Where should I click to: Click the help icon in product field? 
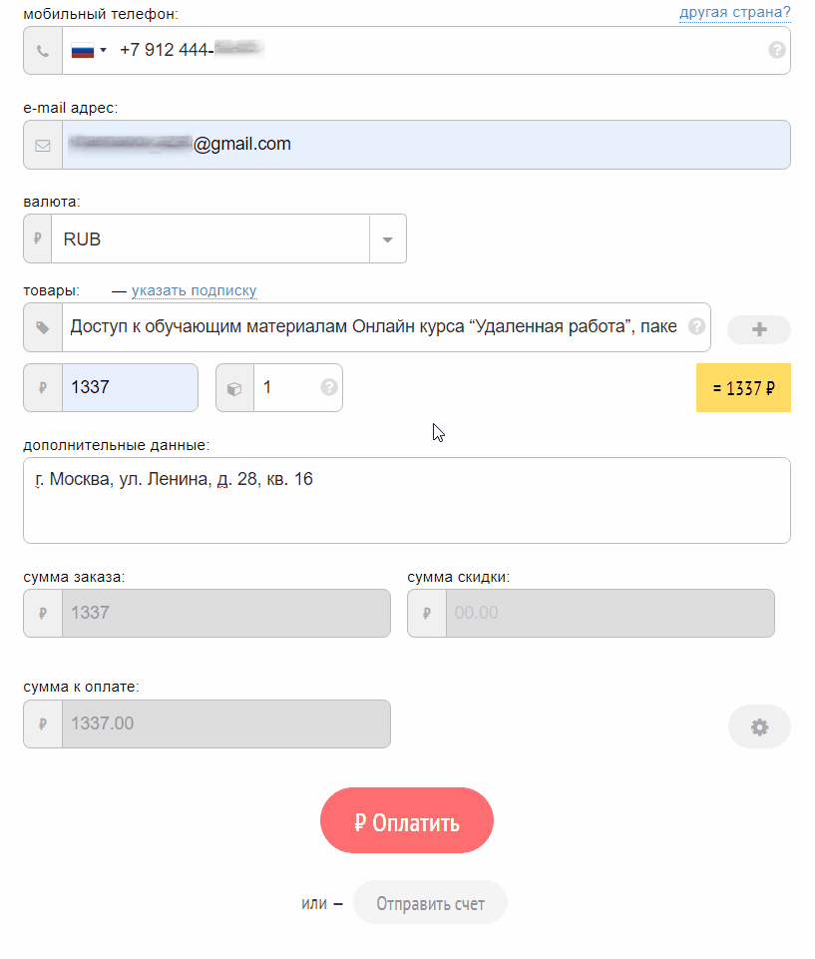[x=697, y=326]
